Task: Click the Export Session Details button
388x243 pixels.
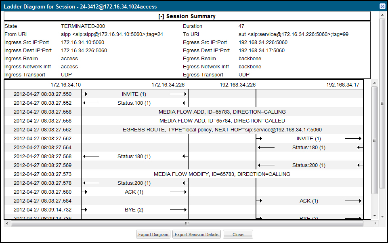Action: click(x=197, y=235)
